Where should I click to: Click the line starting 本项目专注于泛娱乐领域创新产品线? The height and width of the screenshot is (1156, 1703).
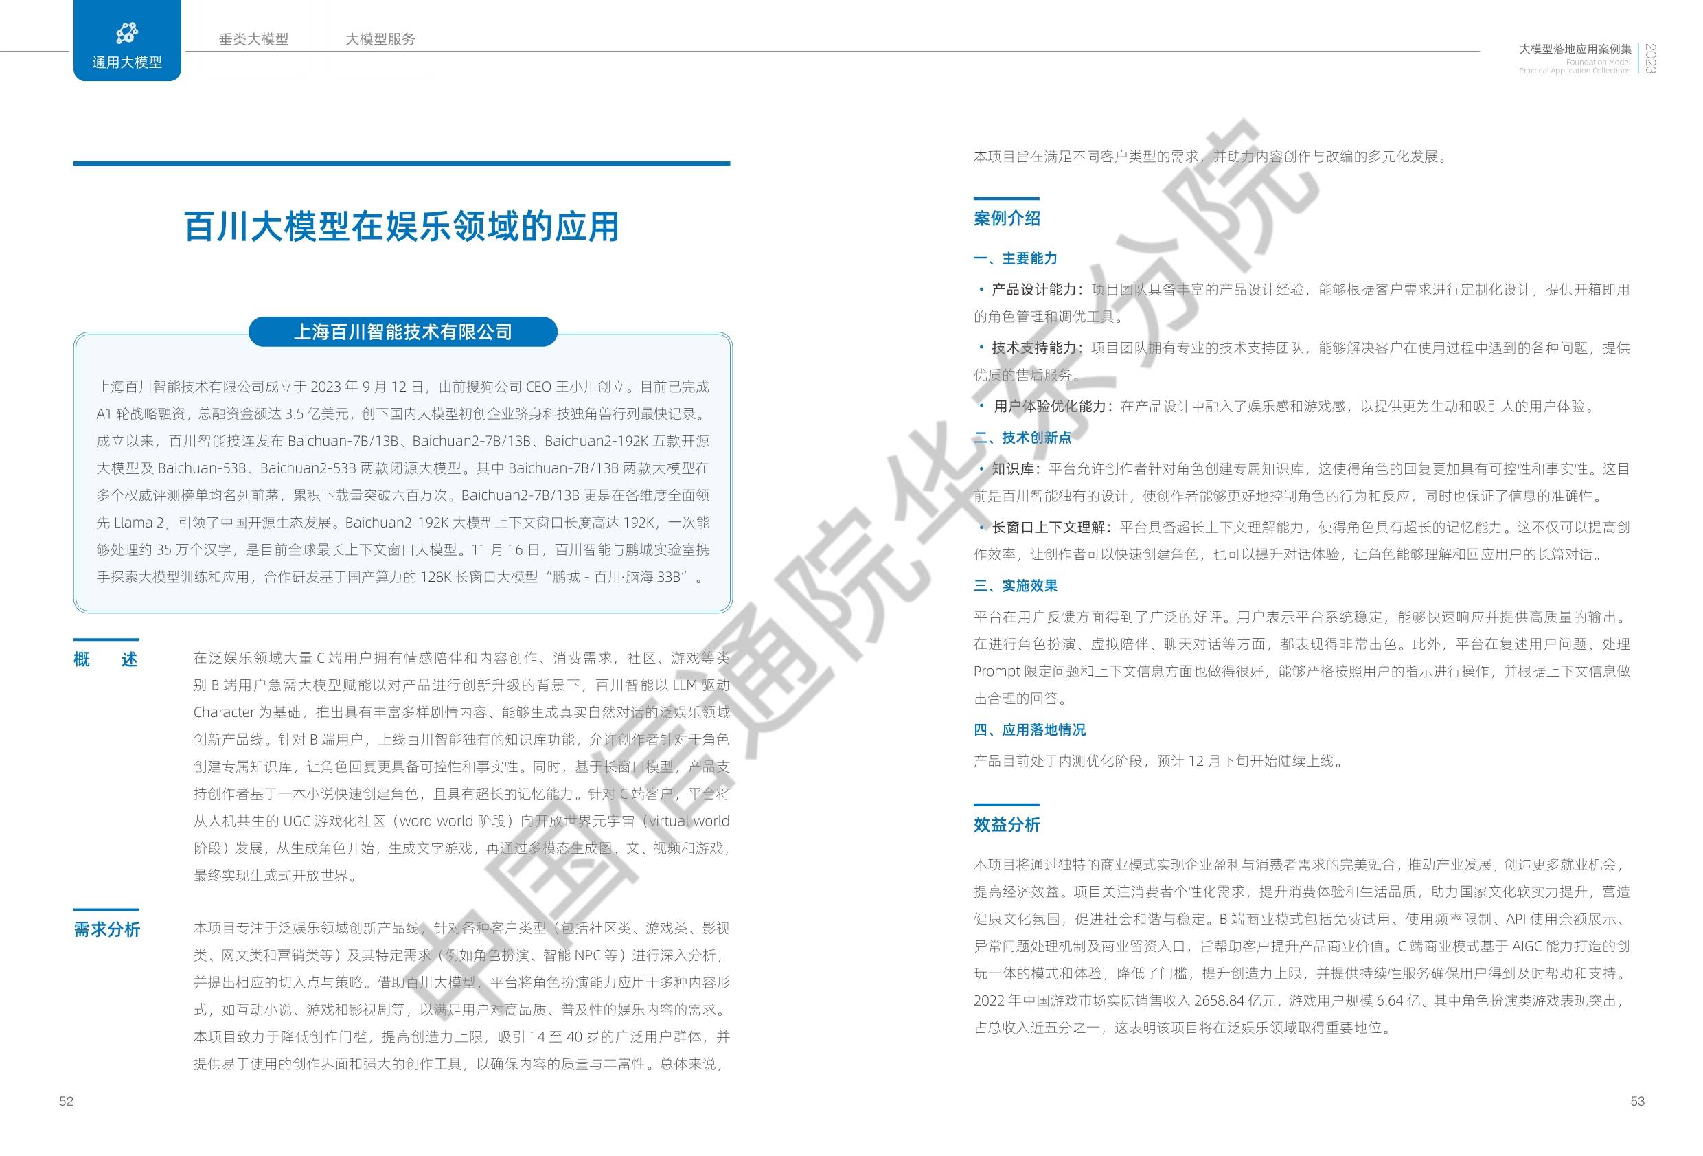coord(461,928)
